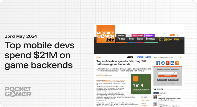This screenshot has width=197, height=107.
Task: Click the 23rd May 2024 date text
Action: pyautogui.click(x=21, y=36)
